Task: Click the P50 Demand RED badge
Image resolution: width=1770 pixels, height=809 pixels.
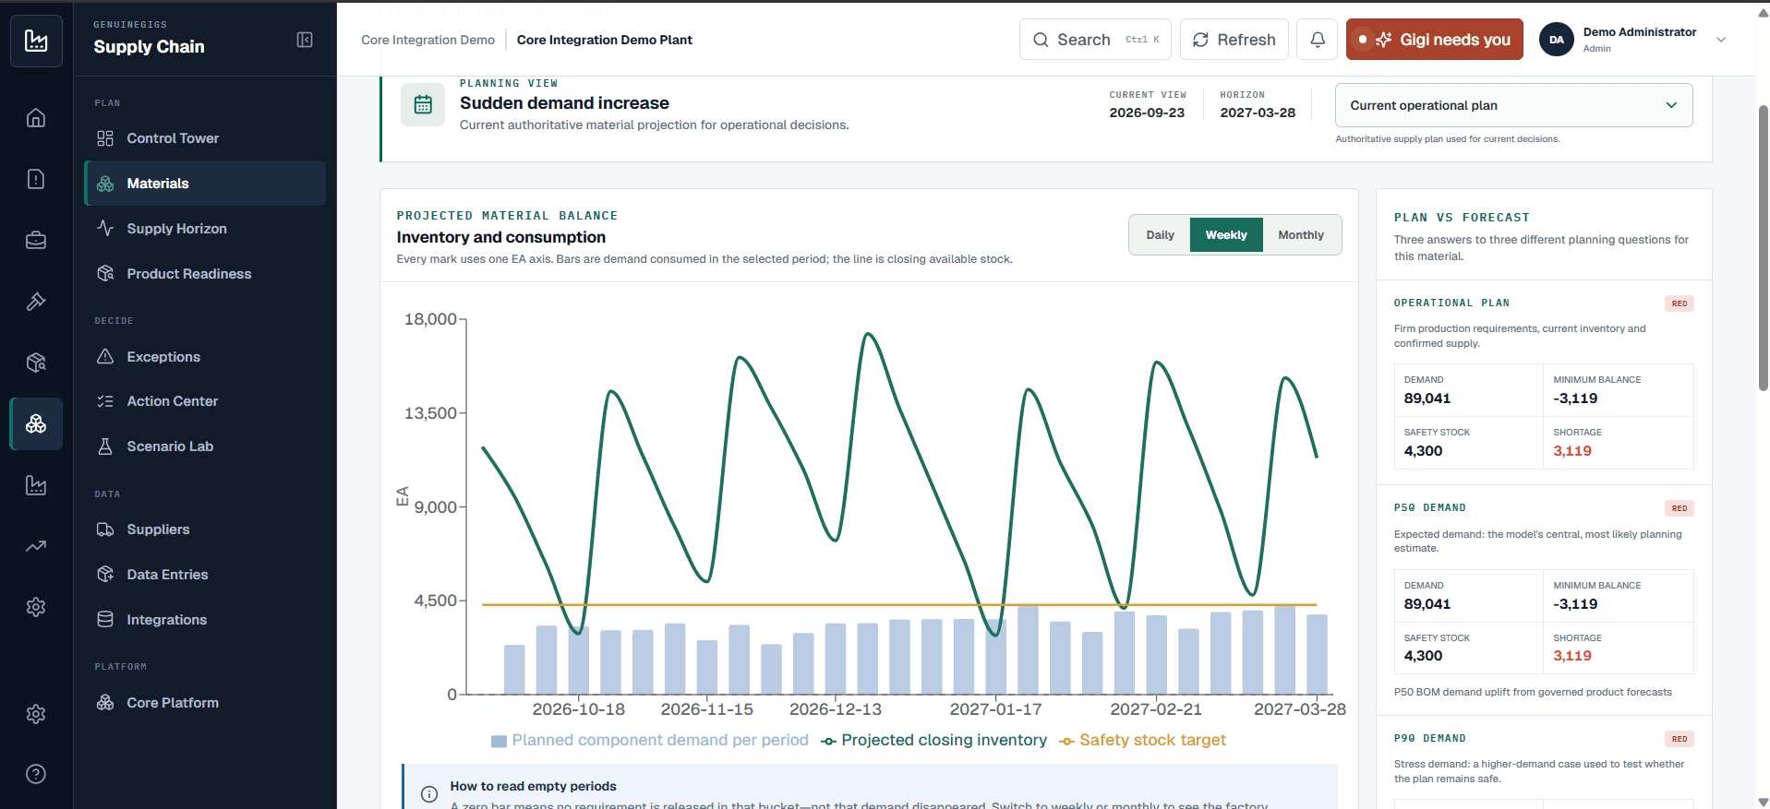Action: point(1679,508)
